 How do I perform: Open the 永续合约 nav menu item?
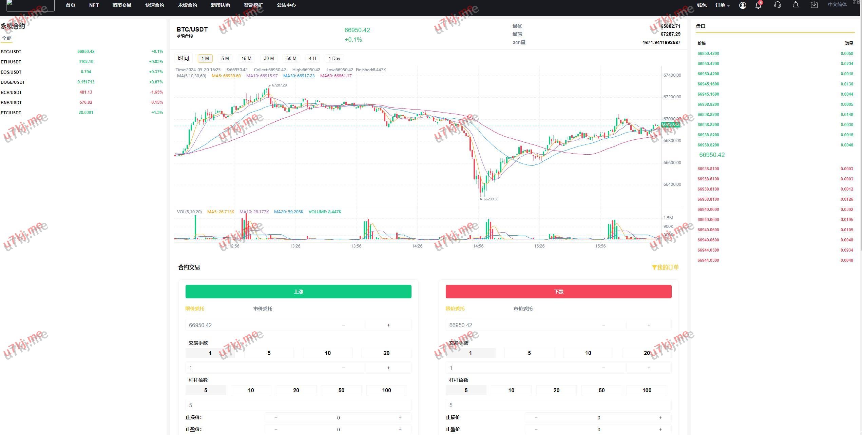[x=188, y=5]
